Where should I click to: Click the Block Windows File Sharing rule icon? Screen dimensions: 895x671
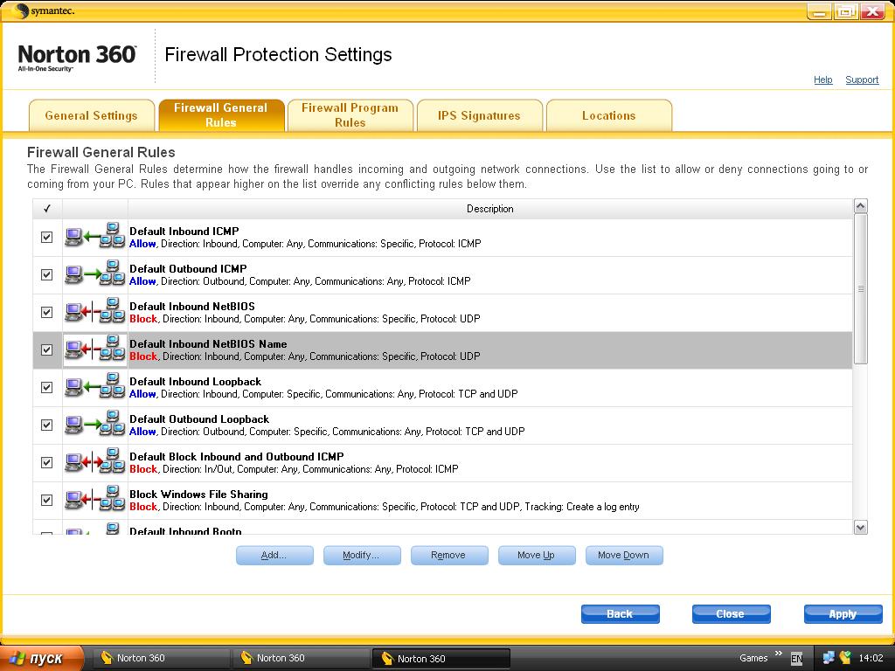tap(94, 499)
